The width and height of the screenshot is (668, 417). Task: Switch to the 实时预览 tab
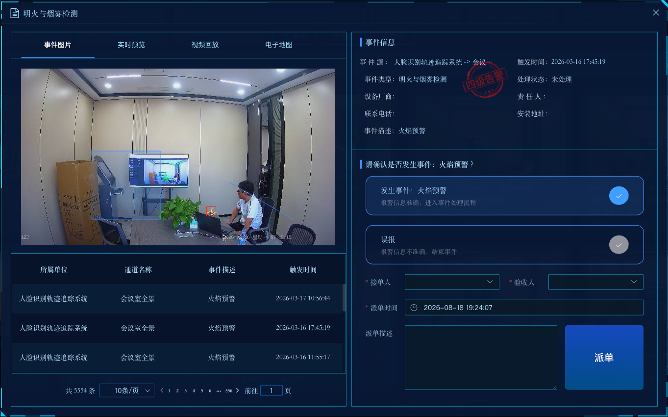tap(131, 45)
